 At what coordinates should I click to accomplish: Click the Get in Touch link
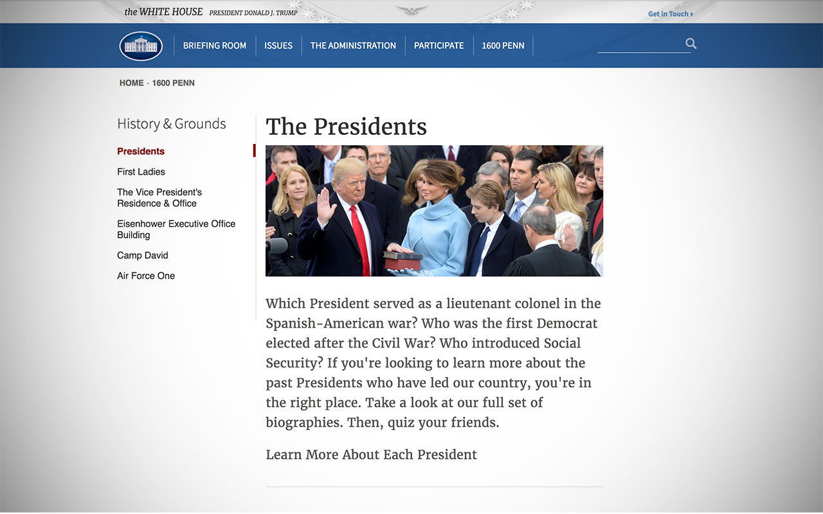tap(670, 14)
